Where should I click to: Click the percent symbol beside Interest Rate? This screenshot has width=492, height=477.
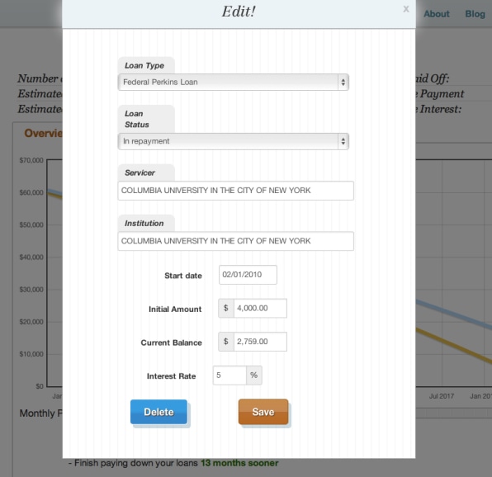[254, 375]
